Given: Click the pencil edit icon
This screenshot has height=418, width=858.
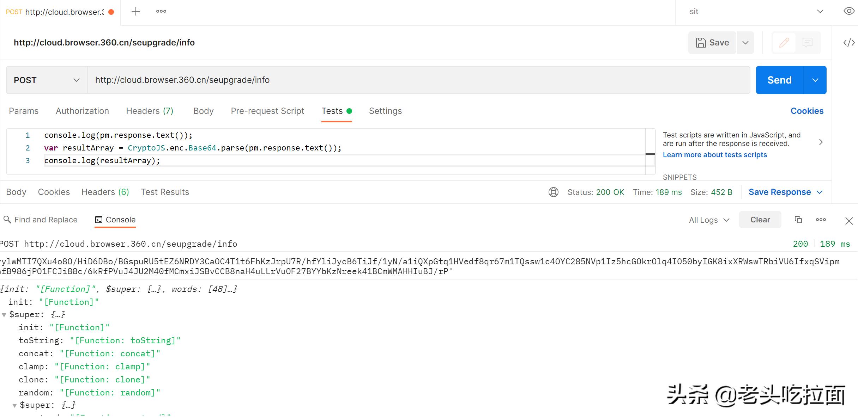Looking at the screenshot, I should [x=784, y=43].
